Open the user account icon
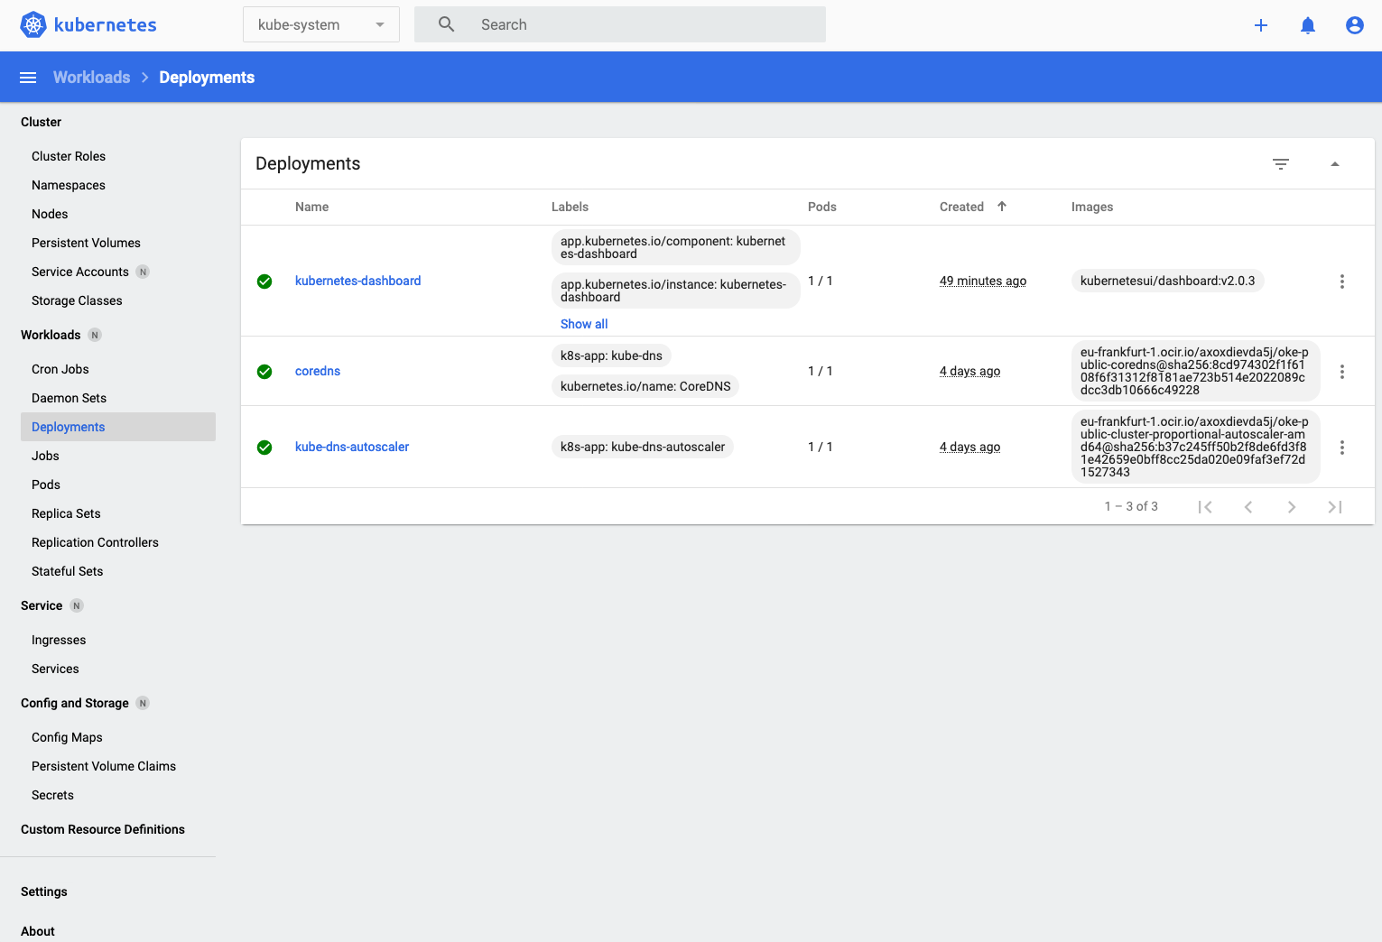Image resolution: width=1382 pixels, height=942 pixels. [1355, 25]
